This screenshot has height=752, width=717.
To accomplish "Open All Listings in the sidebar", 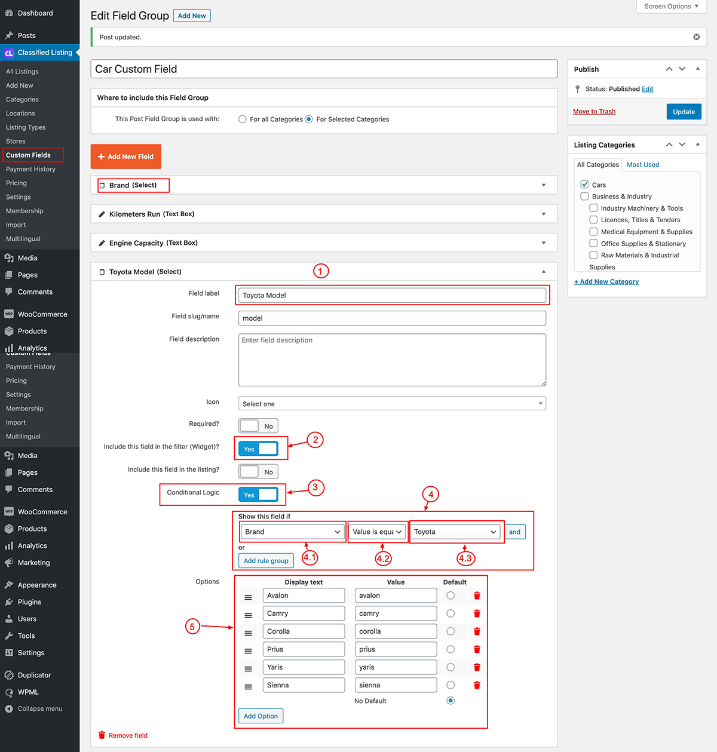I will 22,72.
